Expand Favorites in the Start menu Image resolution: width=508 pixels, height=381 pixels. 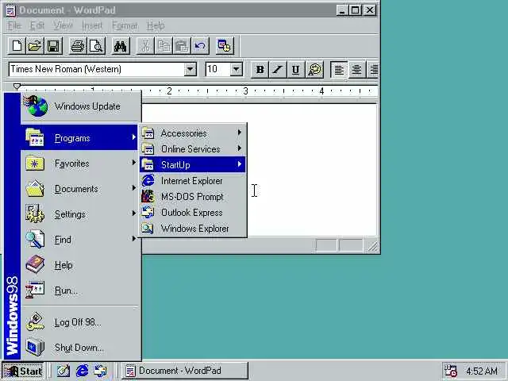pos(80,164)
